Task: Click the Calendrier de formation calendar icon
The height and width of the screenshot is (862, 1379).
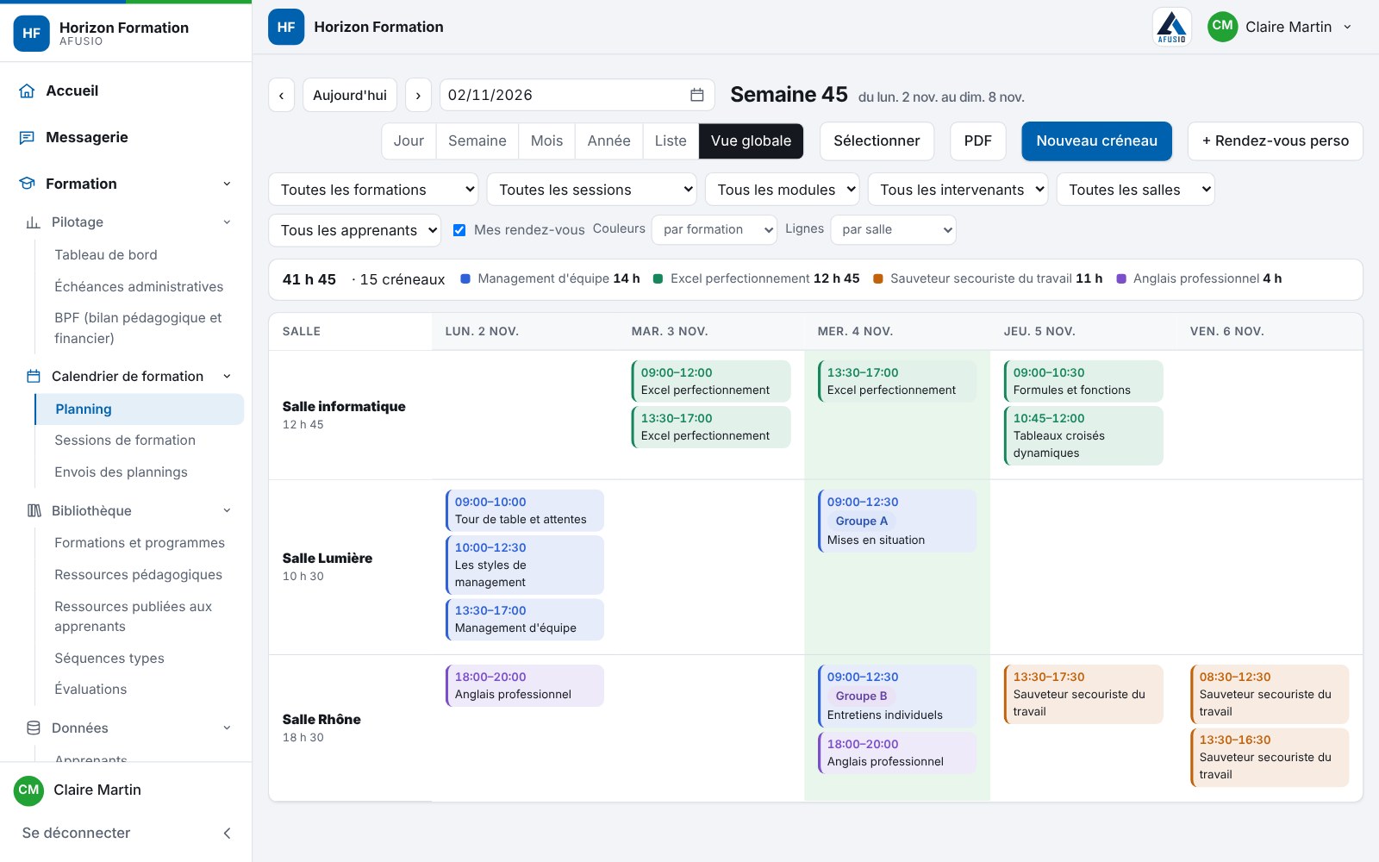Action: pyautogui.click(x=34, y=376)
